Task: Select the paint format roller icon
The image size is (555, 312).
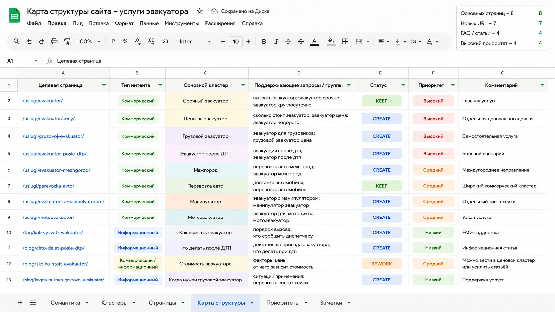Action: click(67, 41)
